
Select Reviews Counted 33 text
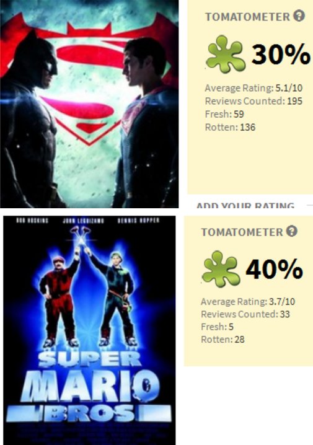[x=245, y=314]
